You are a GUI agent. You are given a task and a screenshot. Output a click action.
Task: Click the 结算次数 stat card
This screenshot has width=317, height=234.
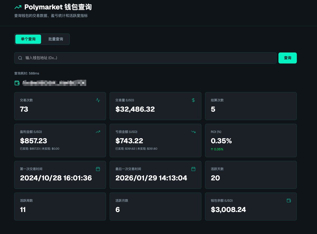coord(251,106)
